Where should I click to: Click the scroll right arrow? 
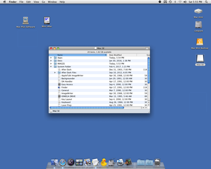146,108
